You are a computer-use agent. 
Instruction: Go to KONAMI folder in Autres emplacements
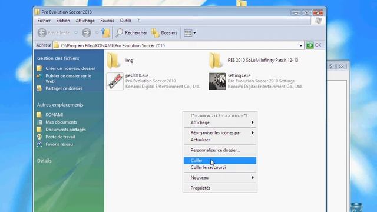coord(54,115)
